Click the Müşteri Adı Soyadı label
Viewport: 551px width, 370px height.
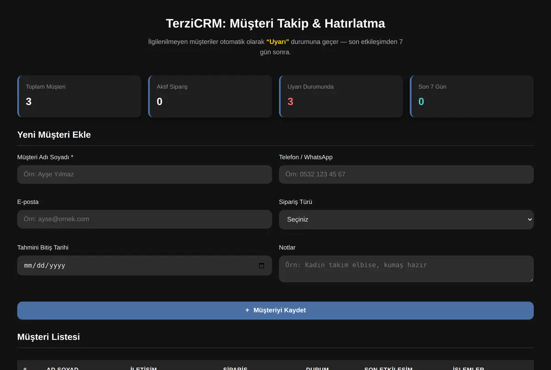coord(45,157)
